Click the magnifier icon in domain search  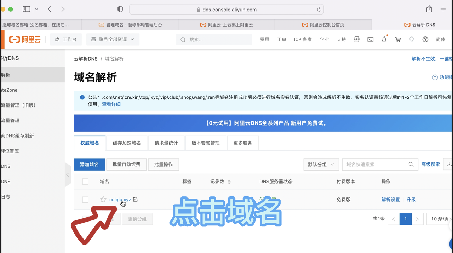coord(411,165)
